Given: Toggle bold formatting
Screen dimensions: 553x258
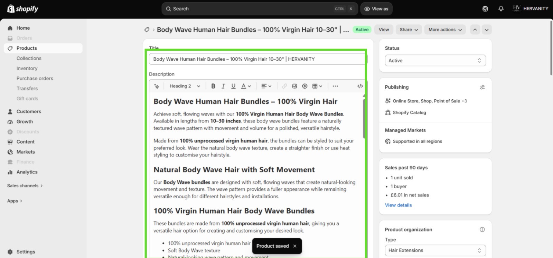Looking at the screenshot, I should point(213,86).
